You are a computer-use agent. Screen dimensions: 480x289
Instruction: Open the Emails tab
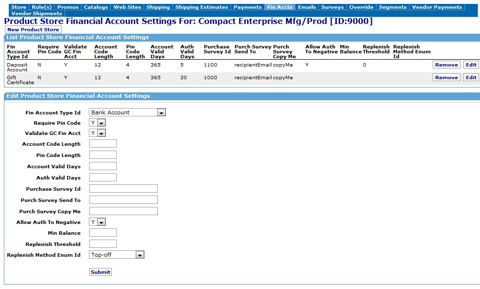(x=307, y=7)
